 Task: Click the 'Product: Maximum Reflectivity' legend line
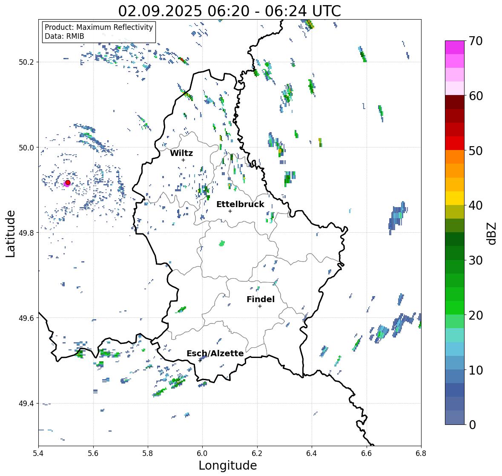[99, 27]
